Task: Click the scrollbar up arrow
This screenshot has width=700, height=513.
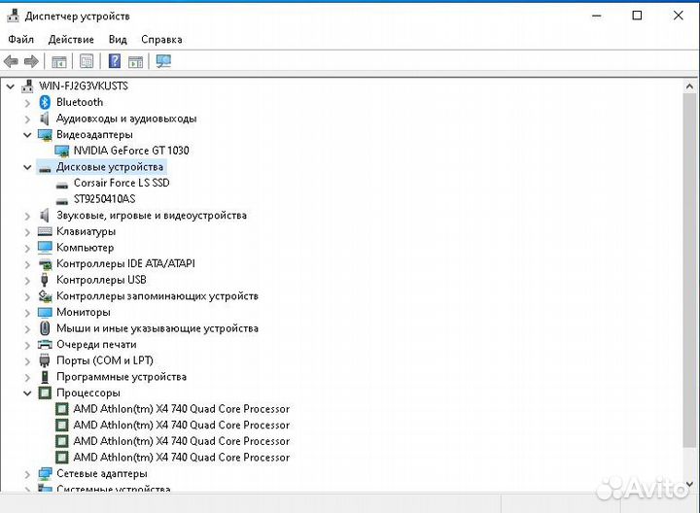Action: click(x=690, y=86)
